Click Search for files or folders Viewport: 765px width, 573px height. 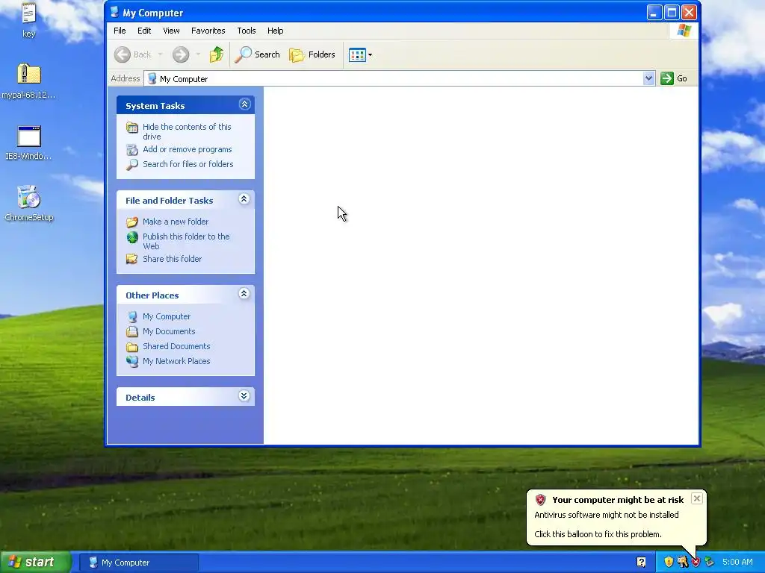[188, 164]
